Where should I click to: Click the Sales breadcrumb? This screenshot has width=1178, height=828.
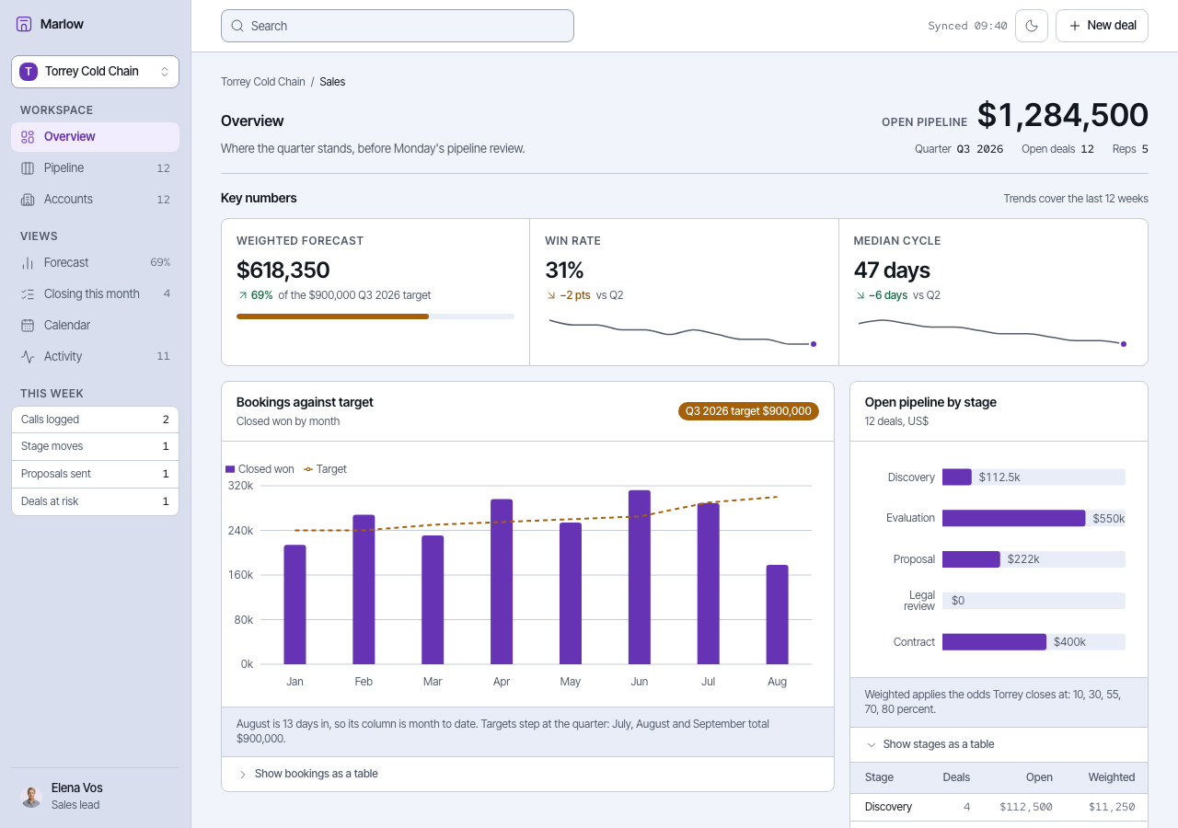(332, 82)
